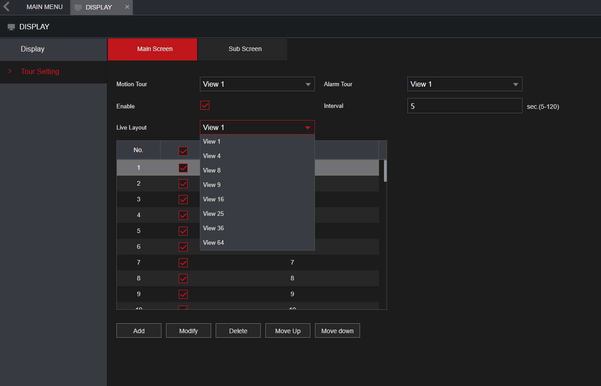This screenshot has width=601, height=386.
Task: Click the back arrow icon
Action: (6, 7)
